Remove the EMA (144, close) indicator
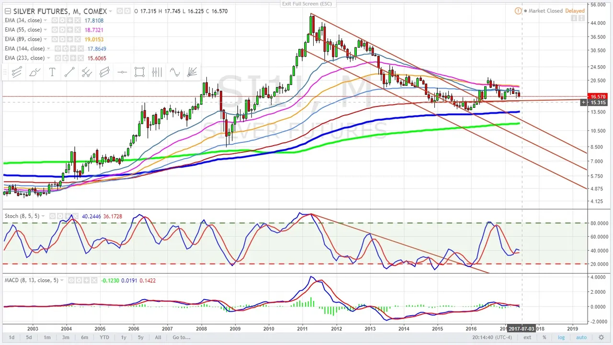Image resolution: width=613 pixels, height=345 pixels. pyautogui.click(x=80, y=48)
